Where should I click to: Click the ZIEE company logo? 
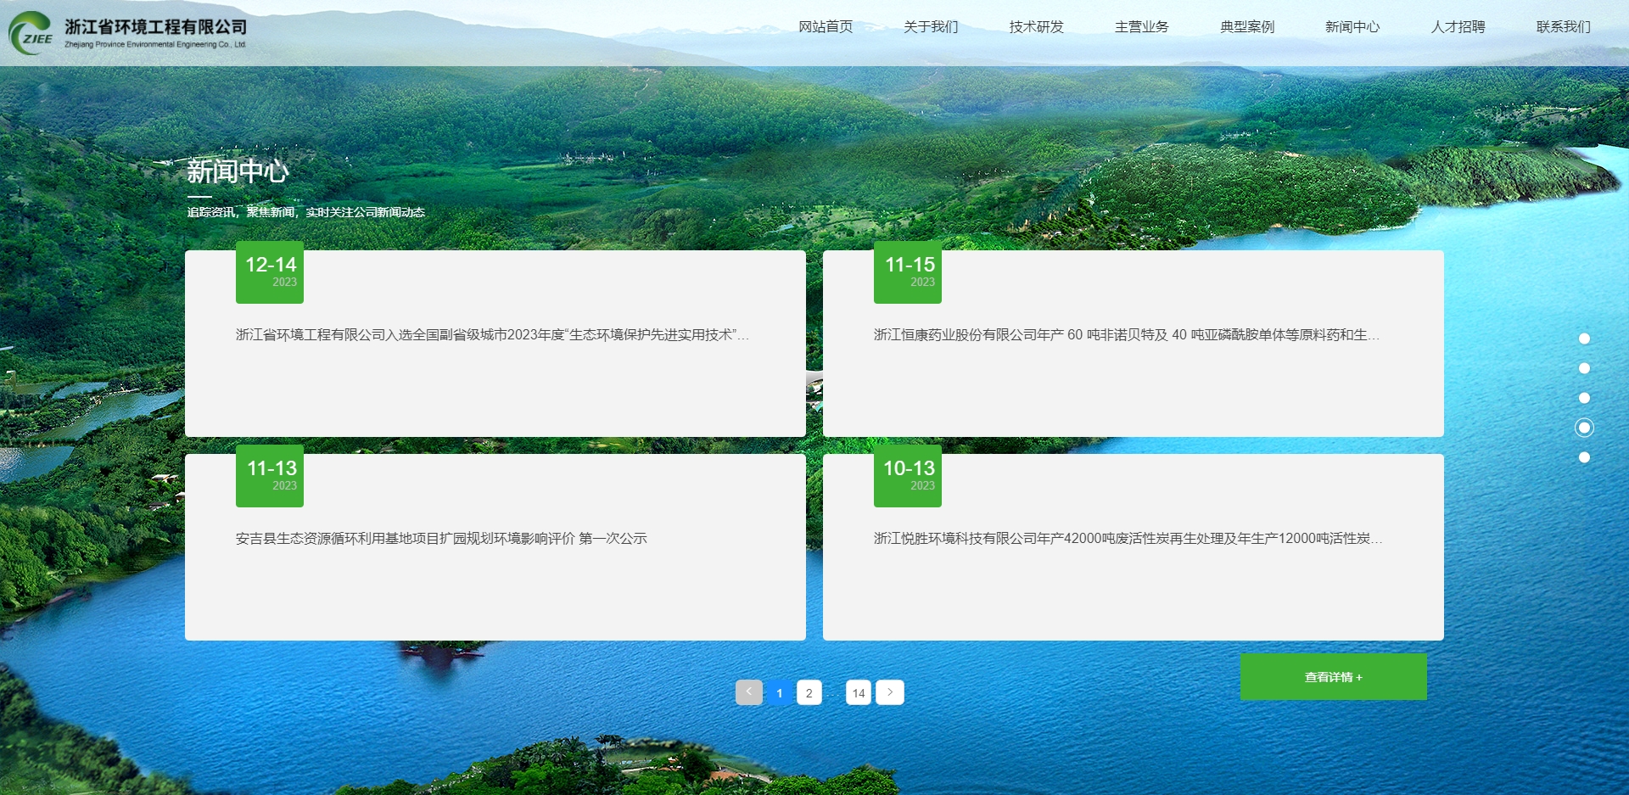point(31,33)
